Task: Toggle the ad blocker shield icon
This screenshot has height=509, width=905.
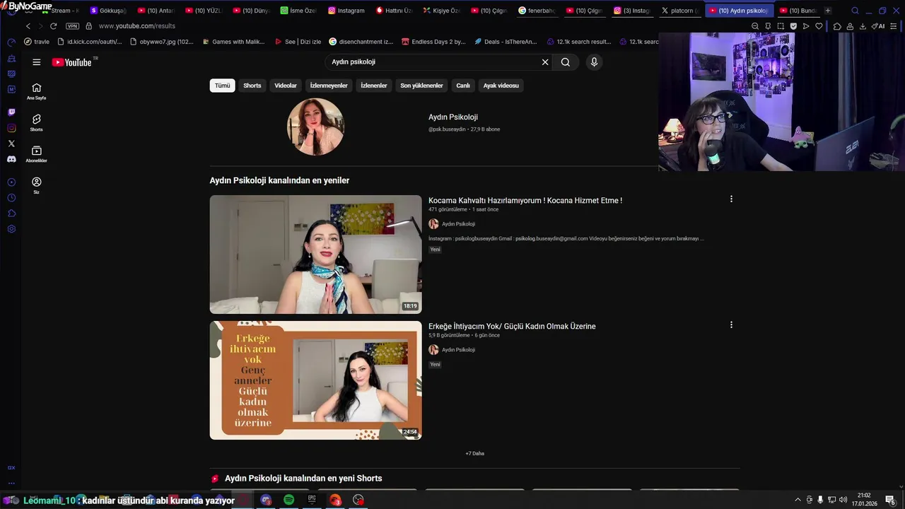Action: [x=793, y=26]
